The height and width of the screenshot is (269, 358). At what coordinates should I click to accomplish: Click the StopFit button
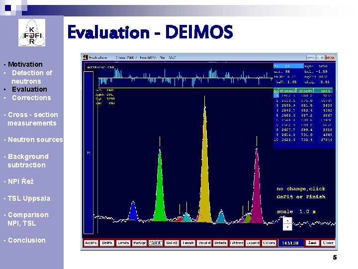(x=204, y=243)
